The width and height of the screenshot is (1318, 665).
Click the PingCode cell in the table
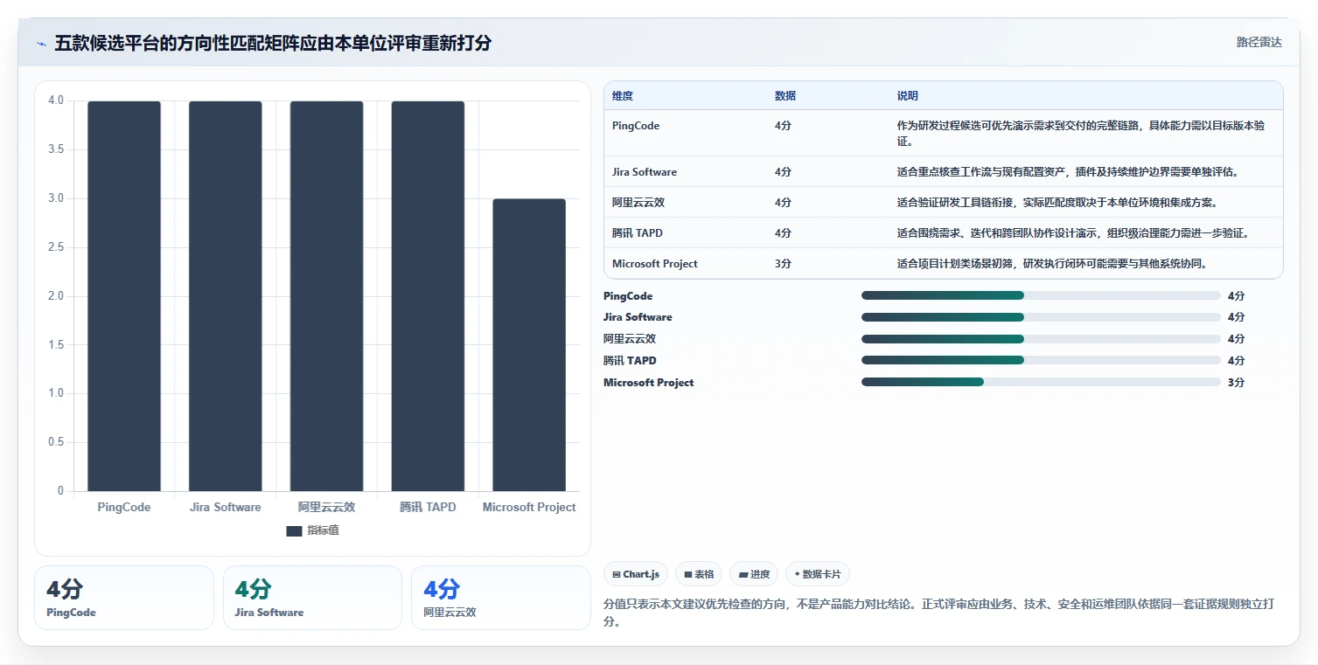pyautogui.click(x=636, y=126)
